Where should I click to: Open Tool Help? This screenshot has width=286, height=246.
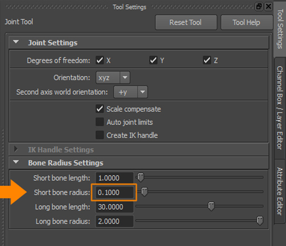[x=246, y=22]
